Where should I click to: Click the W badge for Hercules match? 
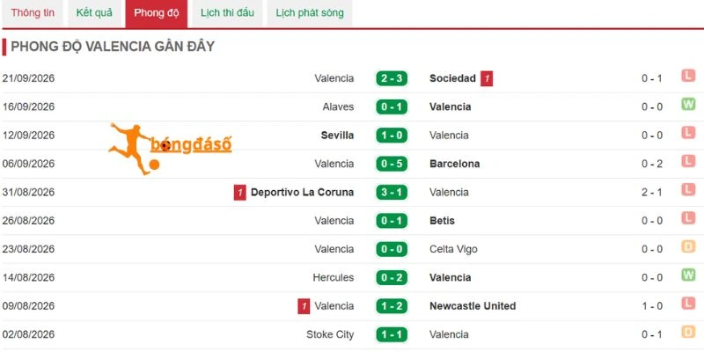click(x=688, y=275)
